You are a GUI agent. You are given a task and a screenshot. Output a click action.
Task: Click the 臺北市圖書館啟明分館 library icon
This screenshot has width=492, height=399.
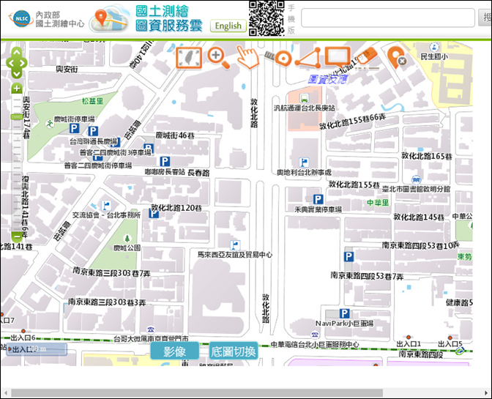417,180
